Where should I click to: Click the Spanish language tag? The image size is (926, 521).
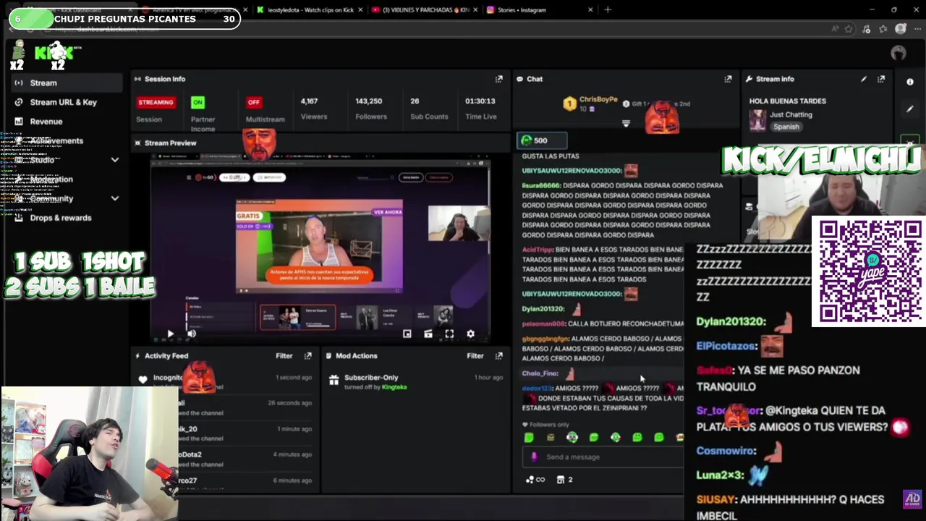point(786,127)
